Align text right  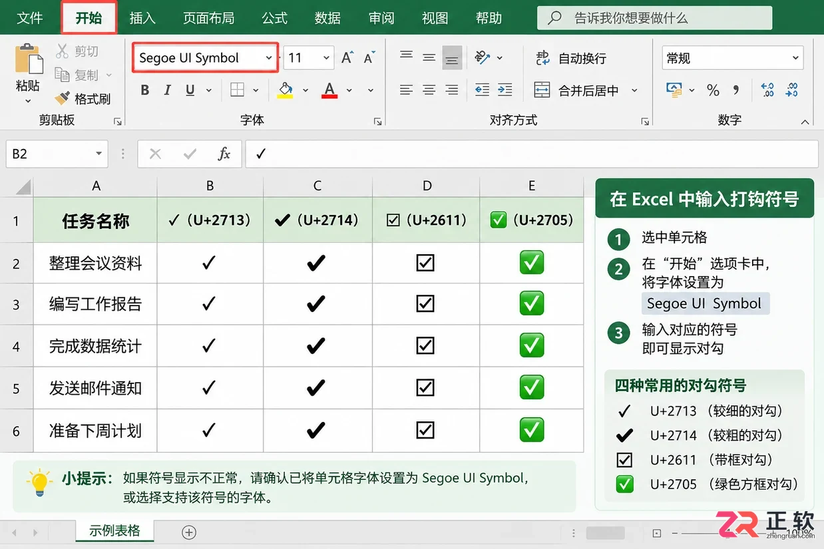click(x=452, y=90)
